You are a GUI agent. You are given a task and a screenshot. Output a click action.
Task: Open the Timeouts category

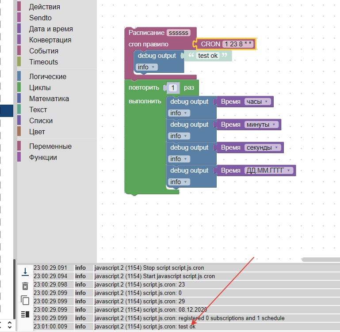[44, 62]
